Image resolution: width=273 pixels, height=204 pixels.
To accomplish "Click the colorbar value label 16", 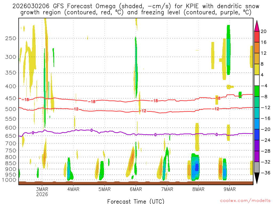I will point(264,42).
